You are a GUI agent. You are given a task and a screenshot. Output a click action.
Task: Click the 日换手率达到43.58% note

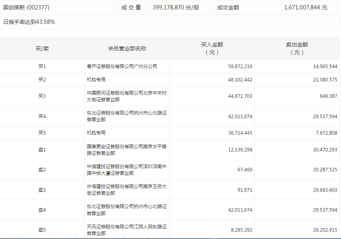[x=29, y=22]
